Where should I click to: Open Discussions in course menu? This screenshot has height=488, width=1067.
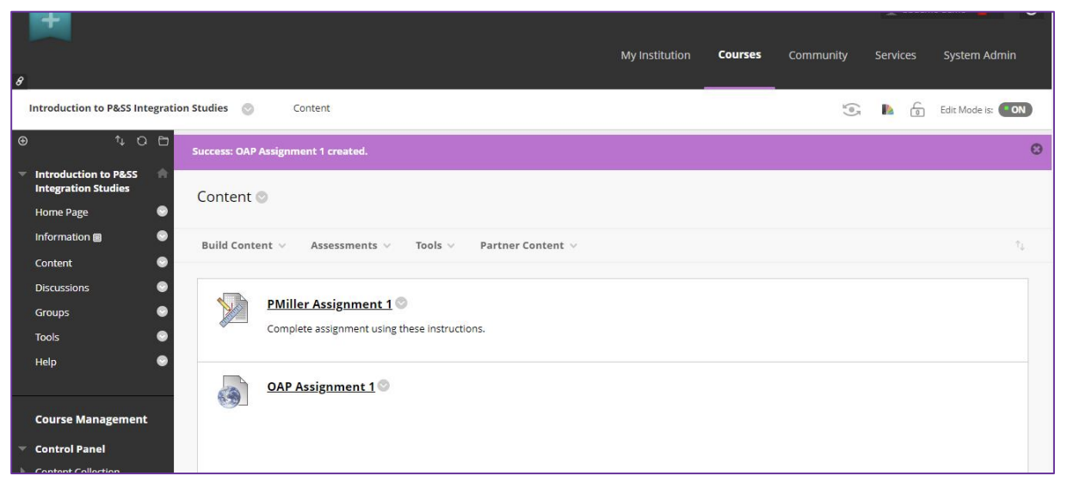tap(62, 288)
